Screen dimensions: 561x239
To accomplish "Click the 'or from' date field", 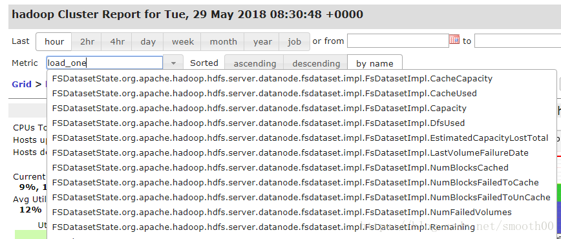I will click(398, 41).
